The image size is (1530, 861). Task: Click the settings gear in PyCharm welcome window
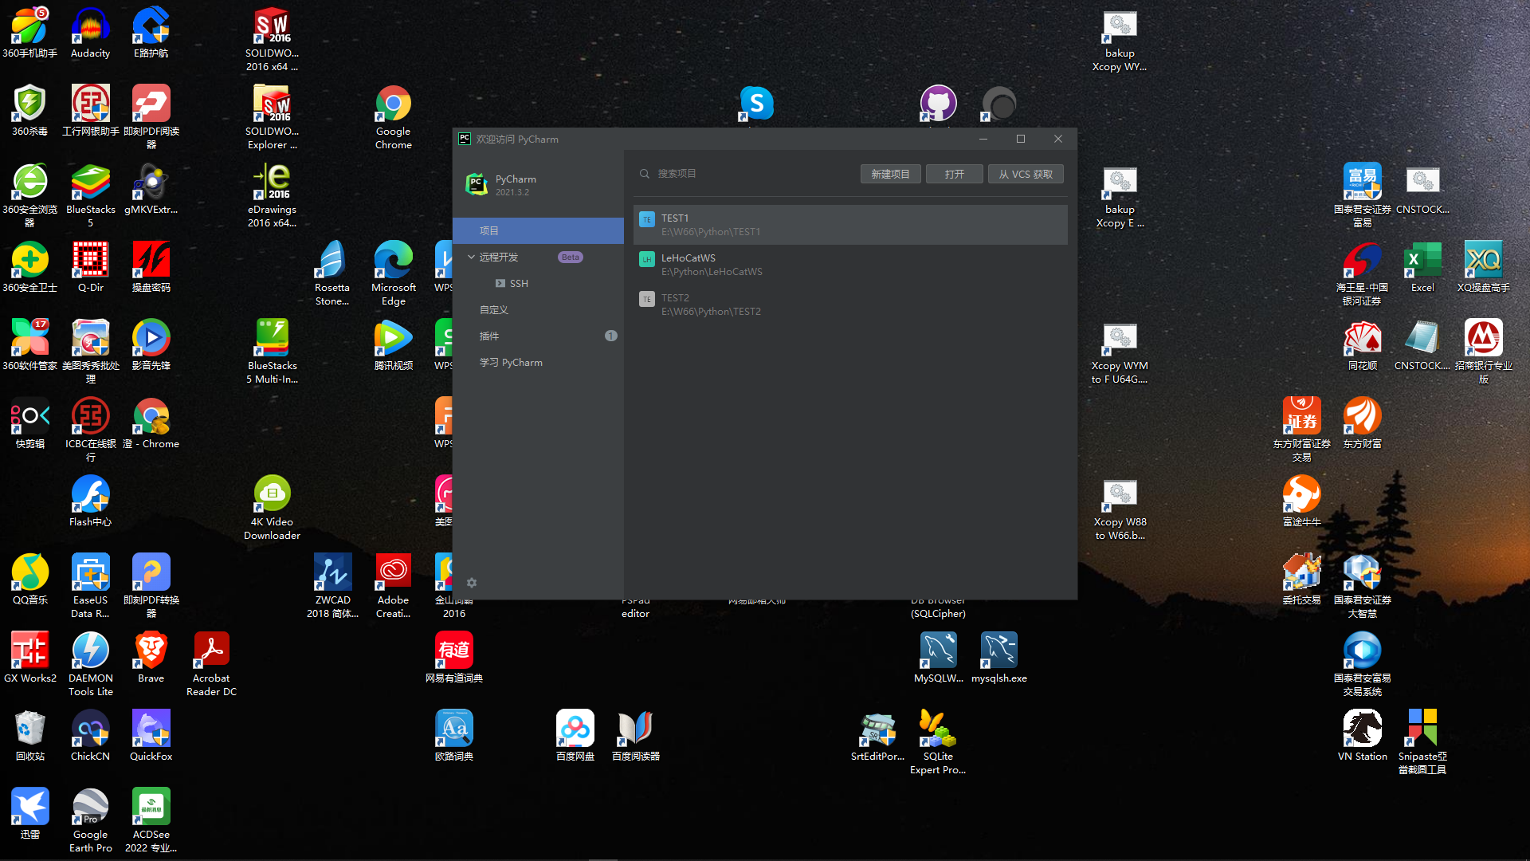click(x=472, y=583)
